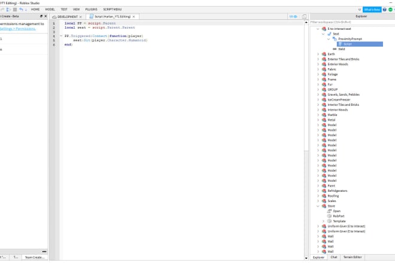The width and height of the screenshot is (395, 263).
Task: Open the Help question mark icon
Action: 384,10
